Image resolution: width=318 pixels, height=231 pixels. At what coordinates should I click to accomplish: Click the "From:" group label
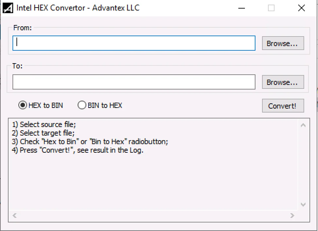click(22, 28)
